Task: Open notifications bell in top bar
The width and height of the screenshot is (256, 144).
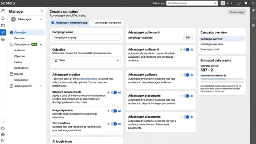Action: point(246,3)
